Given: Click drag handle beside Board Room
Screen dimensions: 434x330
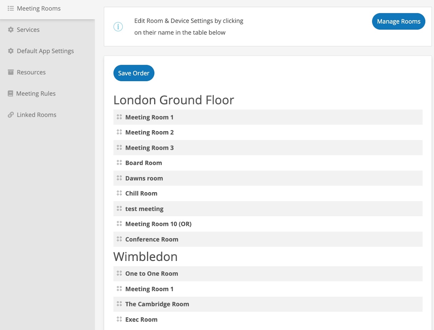Looking at the screenshot, I should pyautogui.click(x=119, y=163).
